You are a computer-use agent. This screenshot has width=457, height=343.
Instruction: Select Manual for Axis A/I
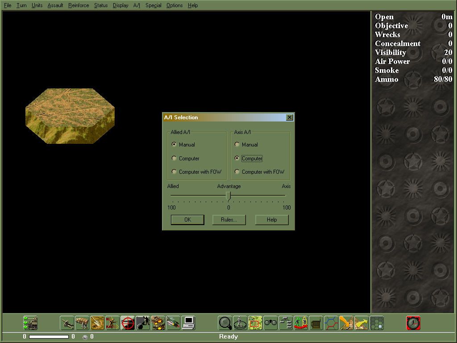[x=237, y=144]
